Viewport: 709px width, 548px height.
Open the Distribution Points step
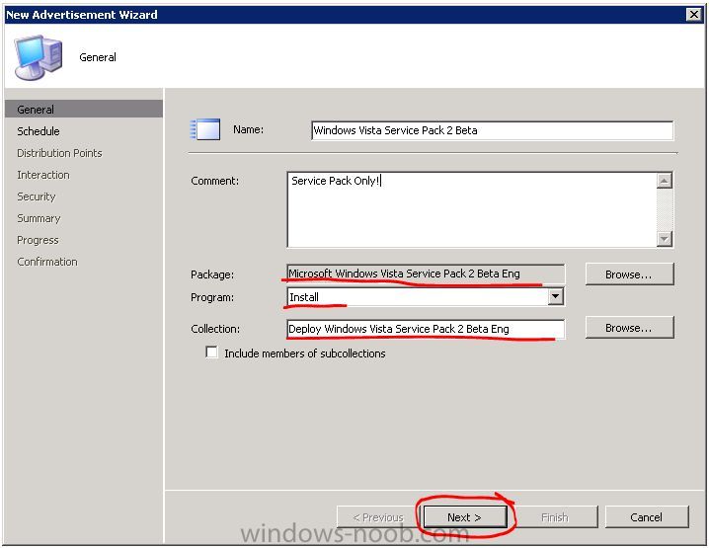tap(59, 153)
